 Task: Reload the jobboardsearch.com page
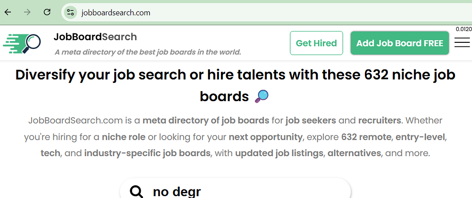[x=47, y=13]
